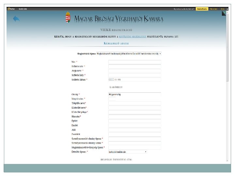Expand the Értesítés típusa dropdown
This screenshot has width=235, height=176.
(128, 152)
